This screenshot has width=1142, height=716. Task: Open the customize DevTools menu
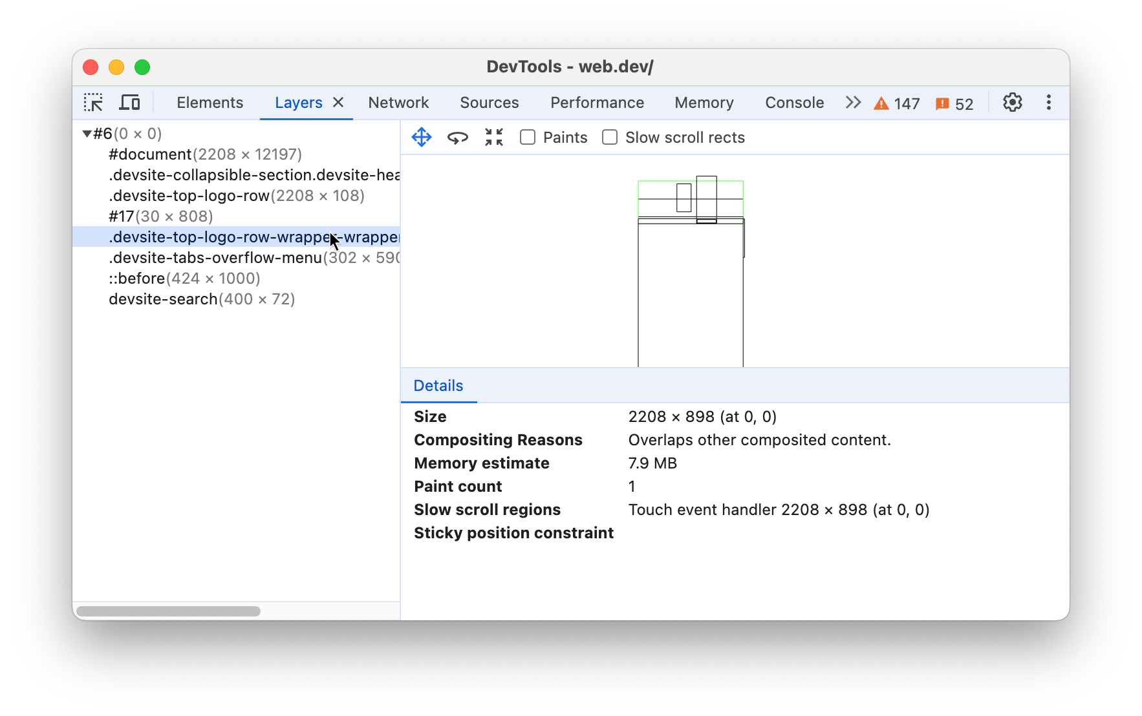click(x=1048, y=102)
